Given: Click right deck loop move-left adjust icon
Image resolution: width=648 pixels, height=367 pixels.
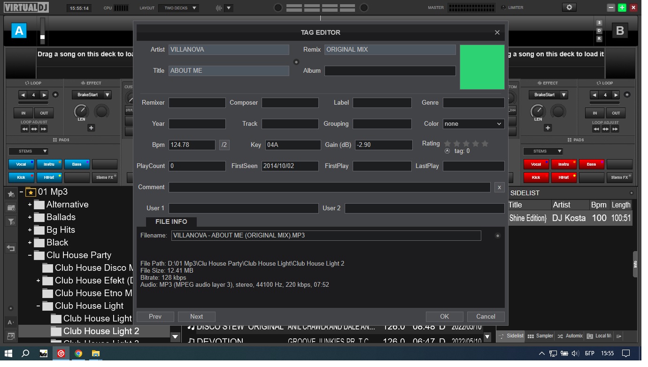Looking at the screenshot, I should [596, 129].
